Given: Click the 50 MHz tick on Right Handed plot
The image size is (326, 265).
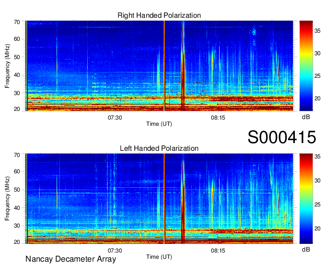Looking at the screenshot, I should (x=17, y=57).
